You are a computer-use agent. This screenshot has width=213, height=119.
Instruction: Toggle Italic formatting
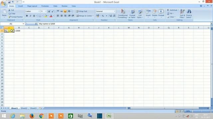pos(30,16)
